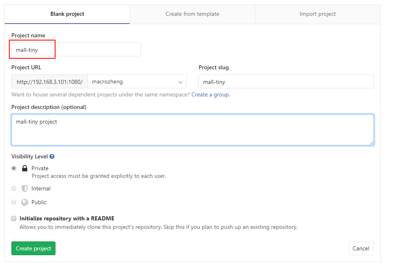The height and width of the screenshot is (271, 395).
Task: Click the Internal shield icon
Action: 25,188
